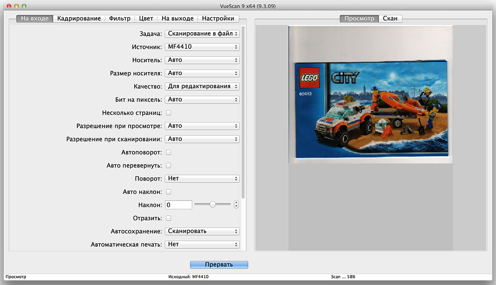Switch to the Кадрирование tab
Viewport: 496px width, 285px height.
[79, 19]
